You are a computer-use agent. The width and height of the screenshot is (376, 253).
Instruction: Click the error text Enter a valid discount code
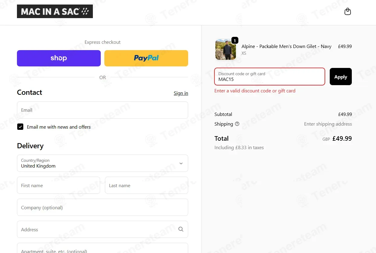coord(255,91)
